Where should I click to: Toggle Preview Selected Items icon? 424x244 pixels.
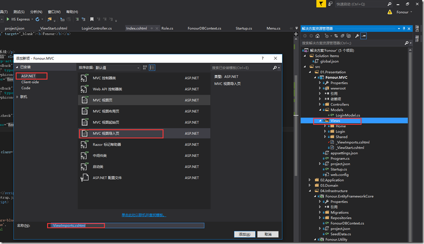pyautogui.click(x=364, y=36)
